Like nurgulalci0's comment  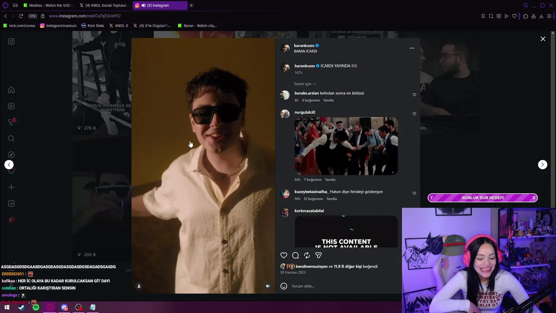point(414,114)
